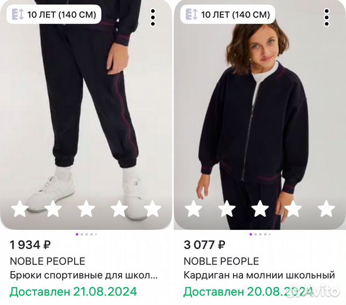Image resolution: width=346 pixels, height=305 pixels.
Task: Tap the pants 10 ЛЕТ (140 СМ) size badge
Action: [x=61, y=14]
